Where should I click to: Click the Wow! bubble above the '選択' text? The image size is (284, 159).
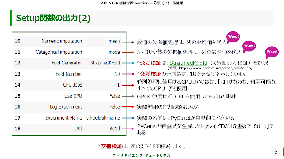272,52
